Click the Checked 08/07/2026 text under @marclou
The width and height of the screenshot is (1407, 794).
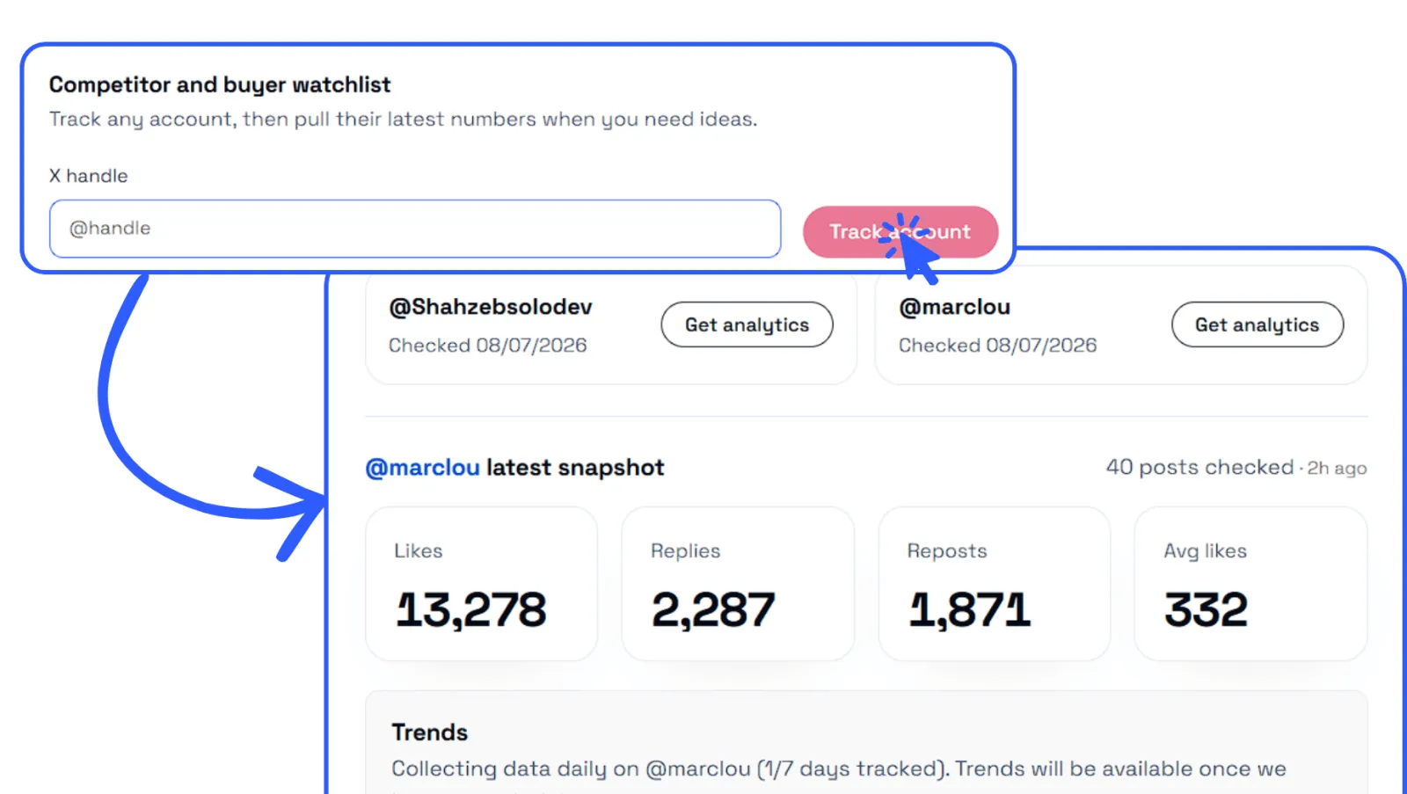[997, 346]
